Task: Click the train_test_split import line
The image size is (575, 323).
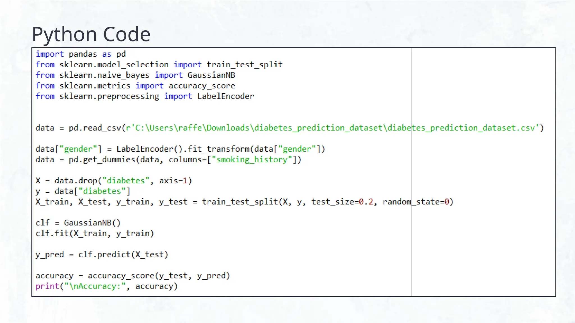Action: (x=159, y=64)
